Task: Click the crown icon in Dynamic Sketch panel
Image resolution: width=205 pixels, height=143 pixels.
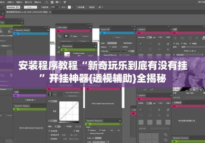Action: [x=16, y=34]
